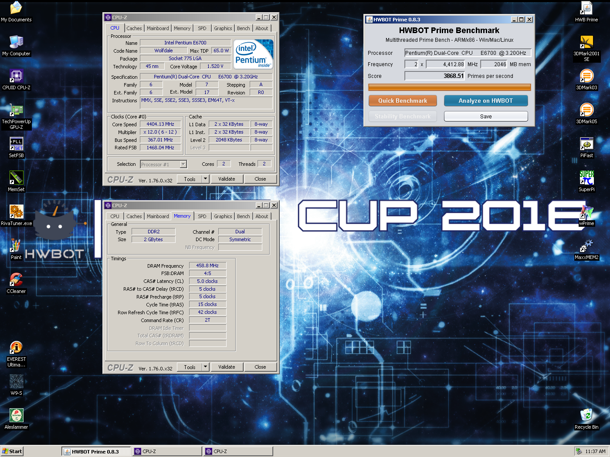The width and height of the screenshot is (610, 457).
Task: Click Tools button in bottom CPU-Z window
Action: (190, 367)
